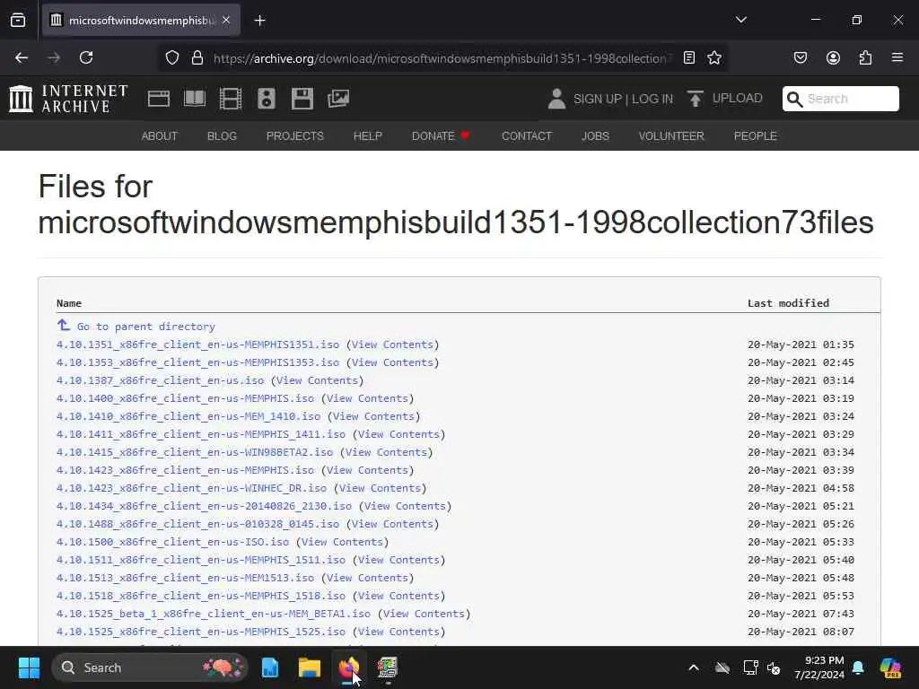Open the Firefox hamburger application menu
Screen dimensions: 919x689
pos(897,57)
